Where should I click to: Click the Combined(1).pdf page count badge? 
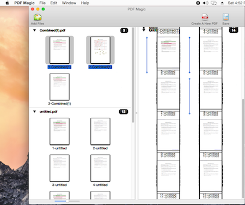click(124, 31)
